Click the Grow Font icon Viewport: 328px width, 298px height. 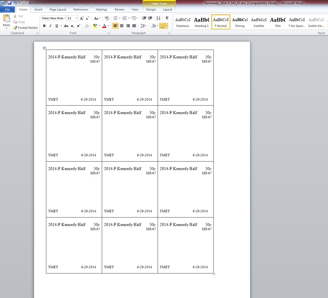(x=82, y=18)
